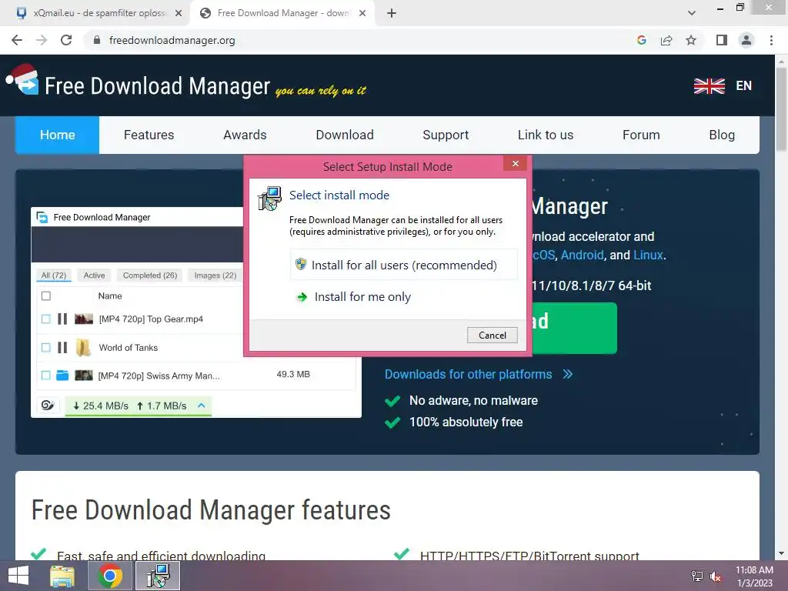Open the Link to us navigation item

pos(546,135)
